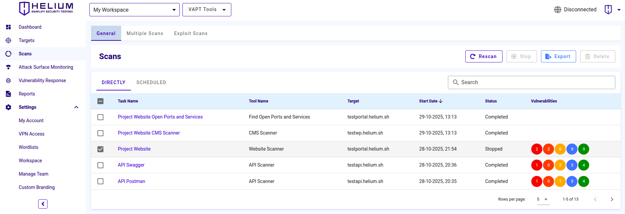The image size is (625, 214).
Task: Uncheck the Project Website row checkbox
Action: click(x=100, y=149)
